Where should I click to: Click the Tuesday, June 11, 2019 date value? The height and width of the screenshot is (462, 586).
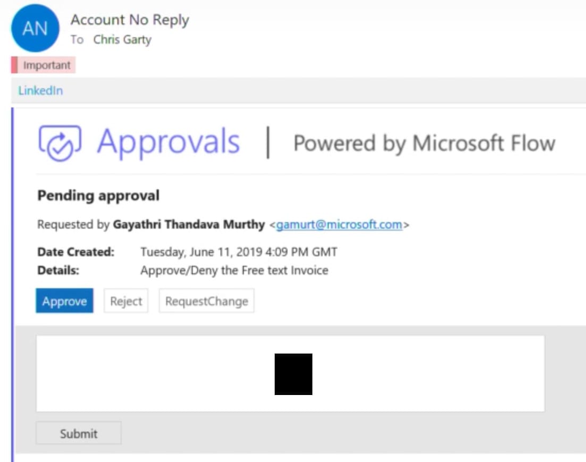click(239, 252)
